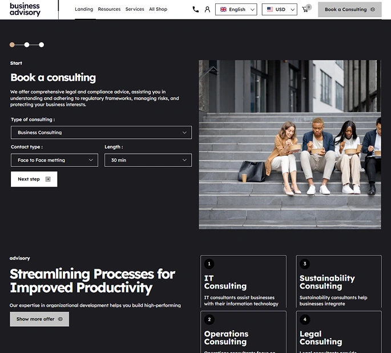Click the Start label text
This screenshot has width=391, height=353.
[16, 63]
